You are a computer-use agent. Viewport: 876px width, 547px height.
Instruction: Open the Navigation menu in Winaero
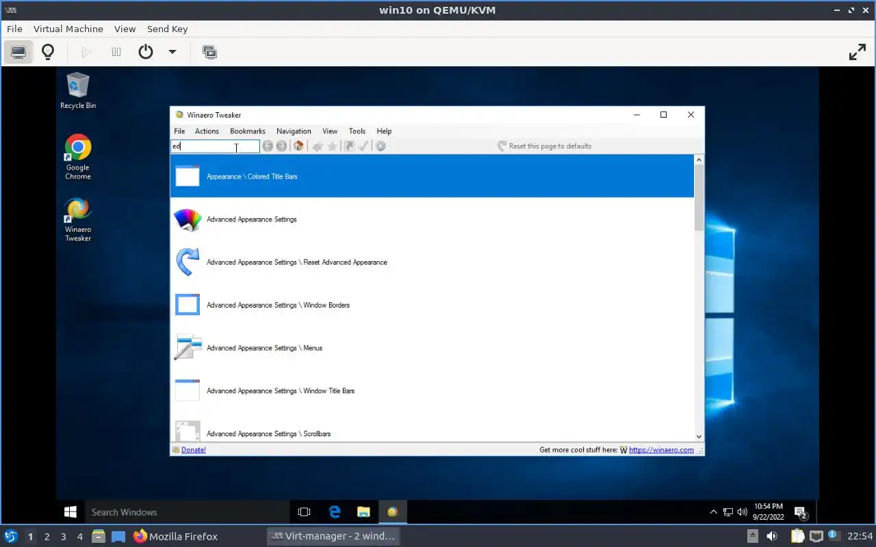click(x=294, y=131)
